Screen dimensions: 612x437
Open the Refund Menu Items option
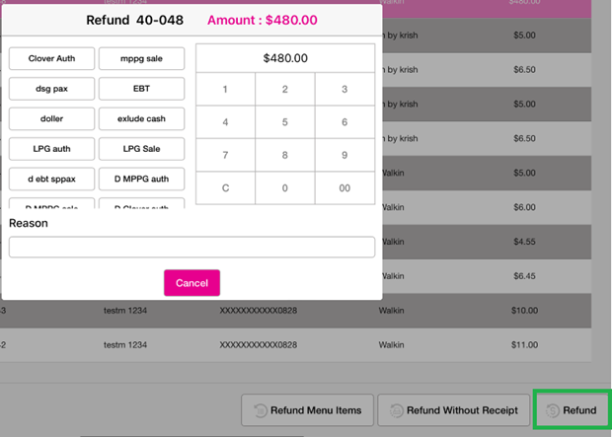(x=306, y=410)
